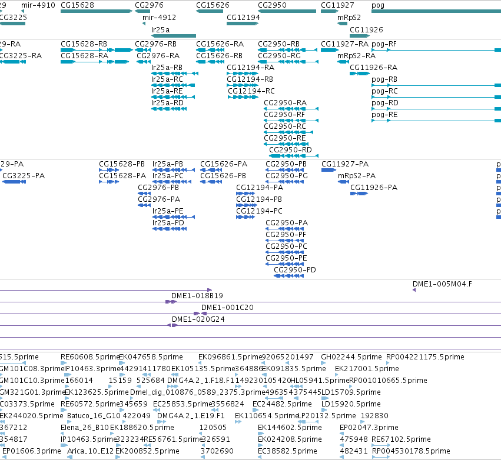501x460 pixels.
Task: Click EST EC38582.5prime
Action: click(x=260, y=457)
